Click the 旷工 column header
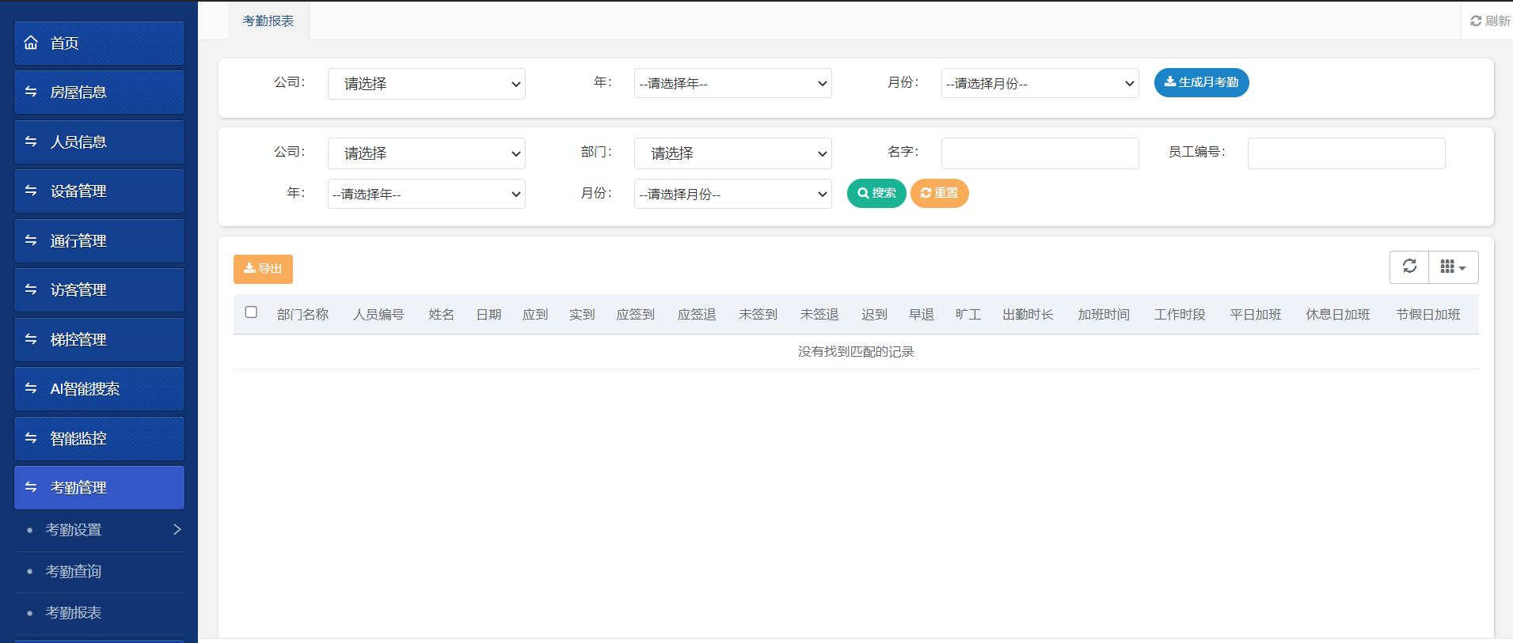This screenshot has width=1513, height=643. (x=967, y=315)
